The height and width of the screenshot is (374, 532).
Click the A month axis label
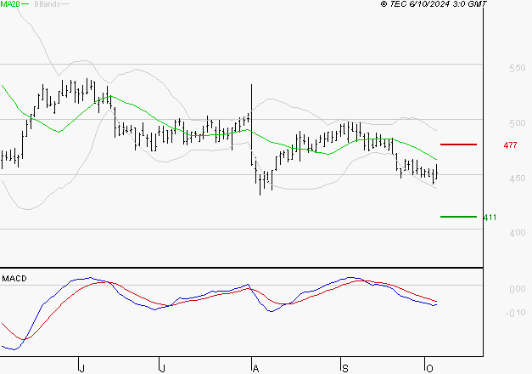click(255, 369)
